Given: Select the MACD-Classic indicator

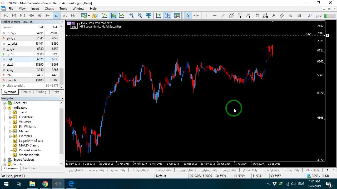Looking at the screenshot, I should pos(29,145).
